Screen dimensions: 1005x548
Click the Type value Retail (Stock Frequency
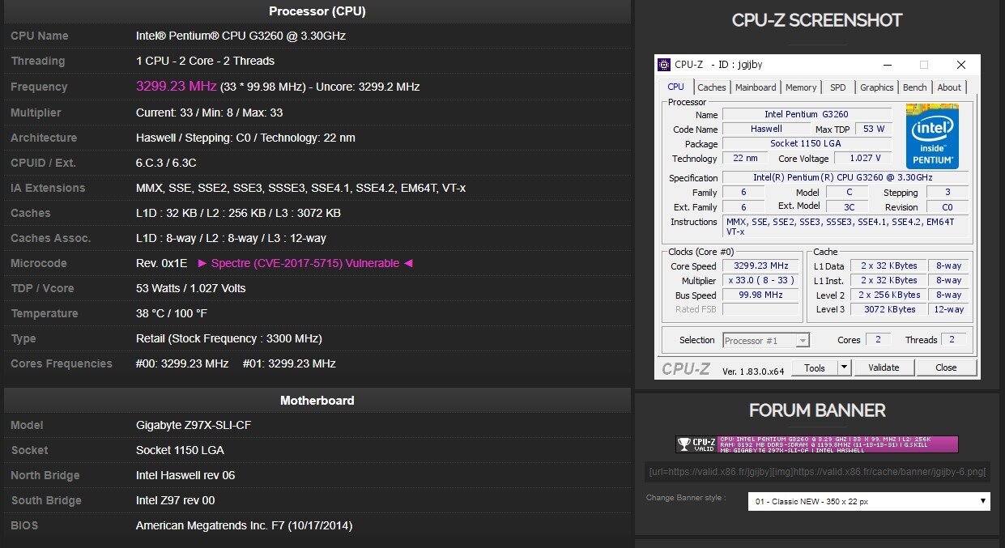click(x=228, y=338)
